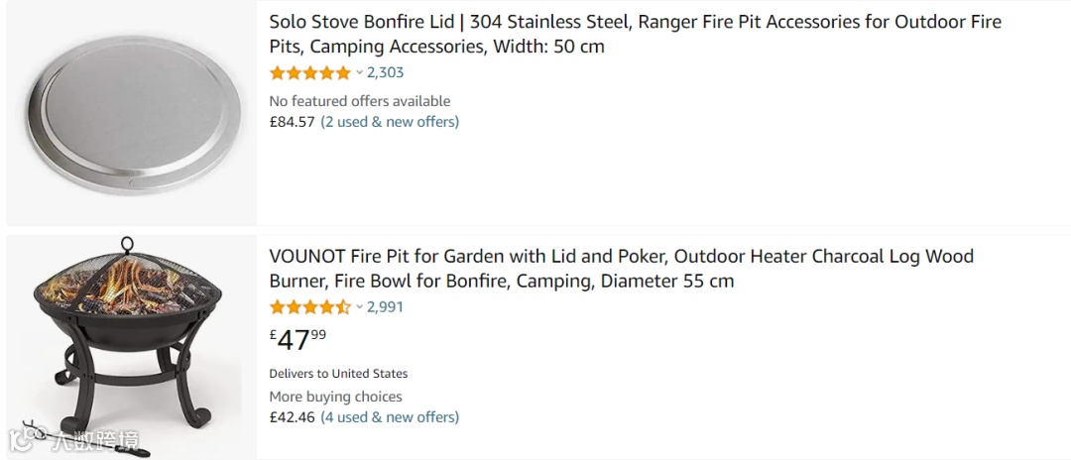View the 2,303 customer reviews
This screenshot has height=460, width=1071.
click(386, 72)
